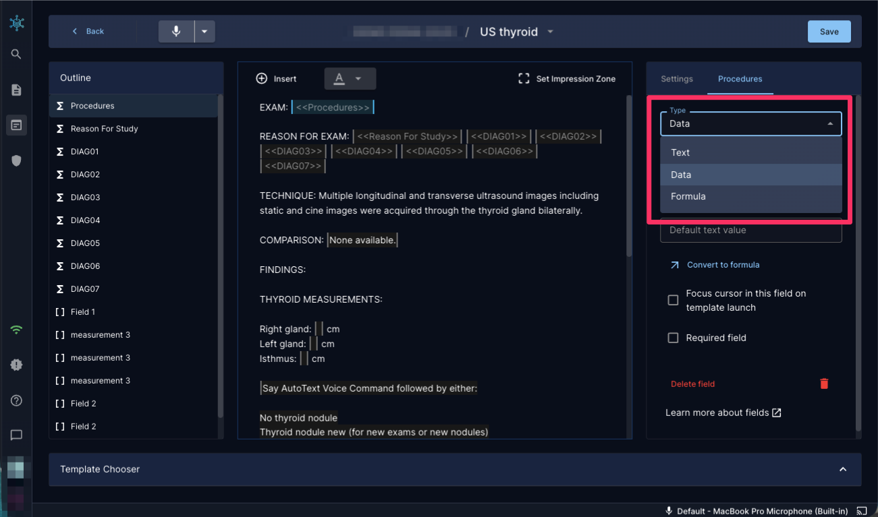The height and width of the screenshot is (517, 878).
Task: Click THYROID MEASUREMENTS heading text
Action: point(321,299)
